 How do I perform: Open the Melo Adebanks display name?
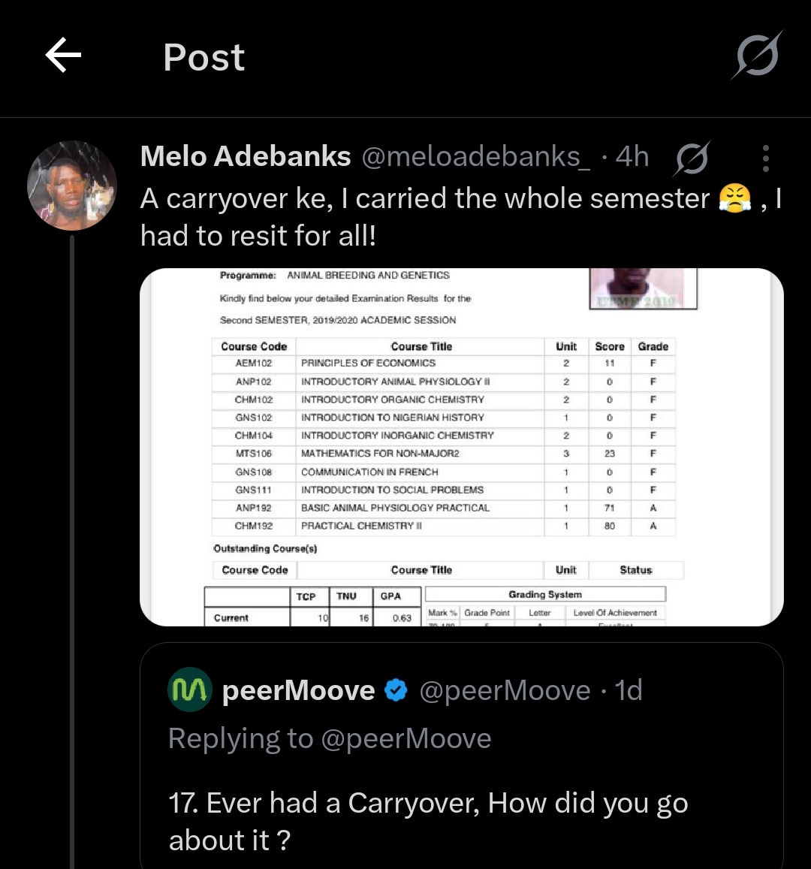tap(246, 156)
